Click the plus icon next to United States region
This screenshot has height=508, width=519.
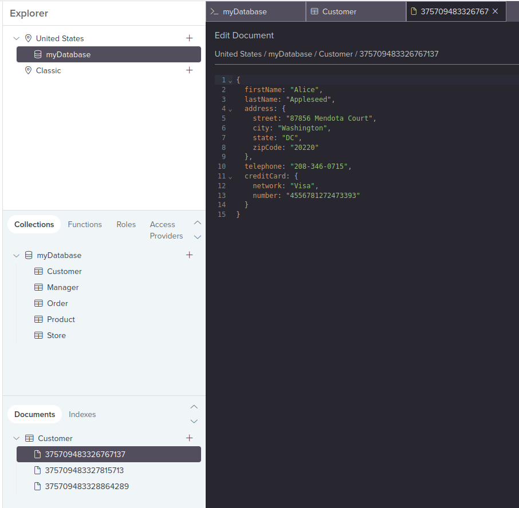(x=190, y=38)
